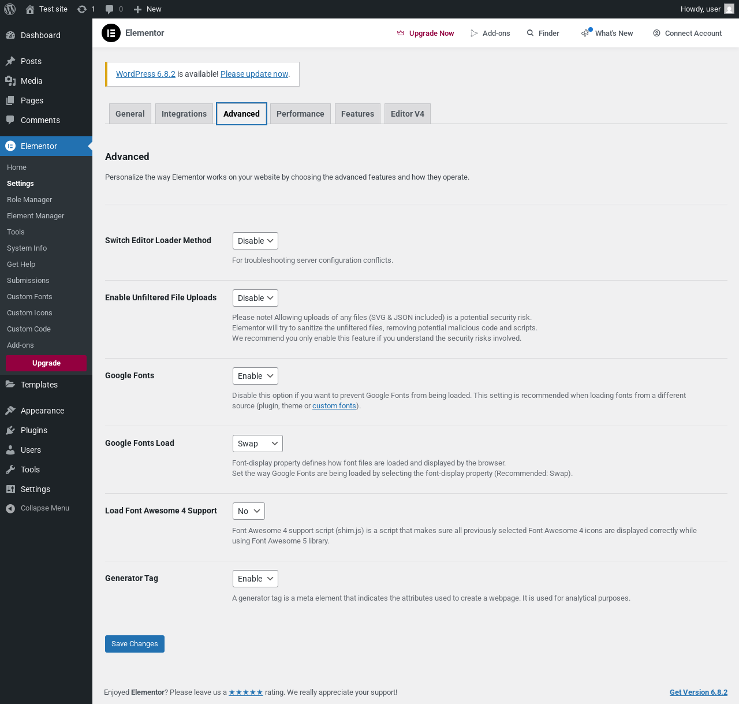Image resolution: width=739 pixels, height=704 pixels.
Task: Click the Media icon in sidebar
Action: tap(10, 81)
